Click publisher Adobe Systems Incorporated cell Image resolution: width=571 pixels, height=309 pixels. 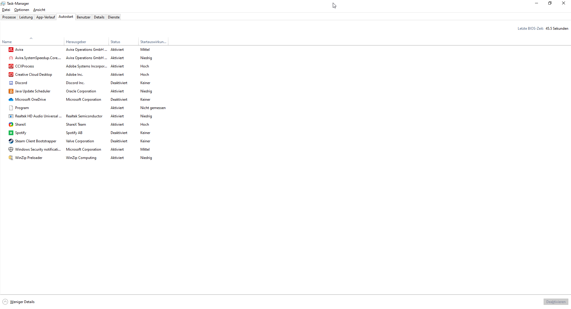click(87, 66)
